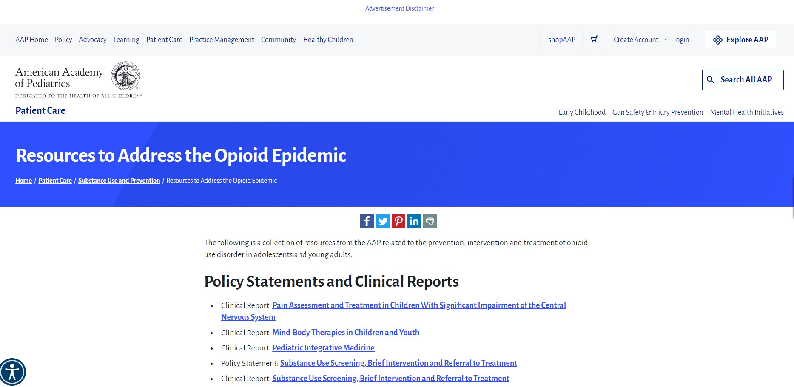This screenshot has width=794, height=387.
Task: Share the page on Twitter
Action: pyautogui.click(x=383, y=221)
